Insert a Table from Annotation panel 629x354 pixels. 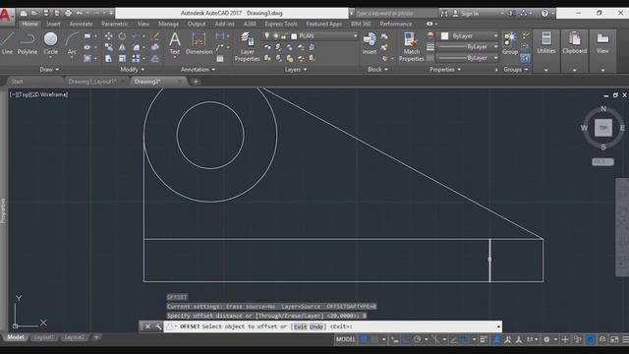(x=220, y=59)
